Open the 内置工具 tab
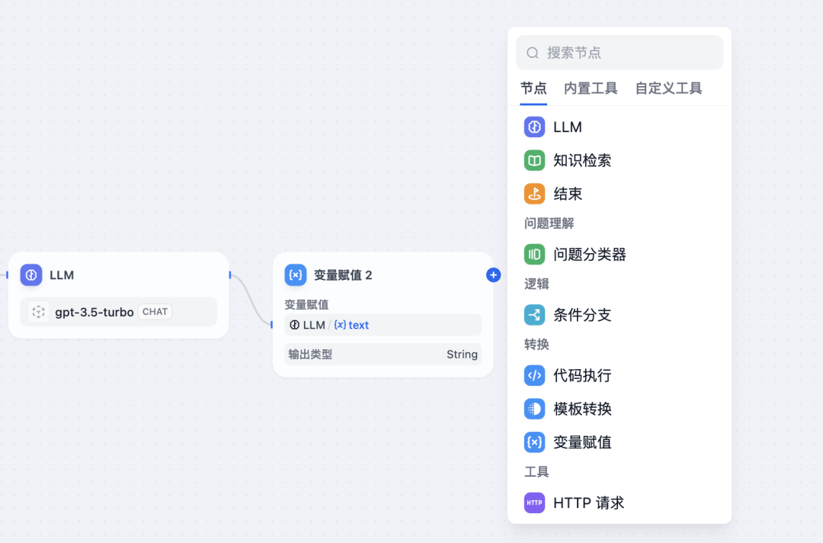Viewport: 823px width, 543px height. [x=591, y=88]
